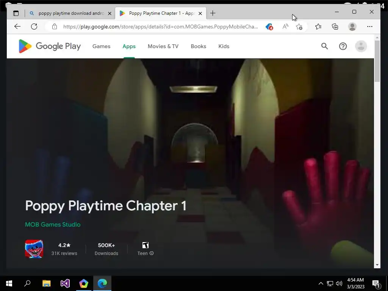The width and height of the screenshot is (388, 291).
Task: Open a new browser tab
Action: (x=213, y=13)
